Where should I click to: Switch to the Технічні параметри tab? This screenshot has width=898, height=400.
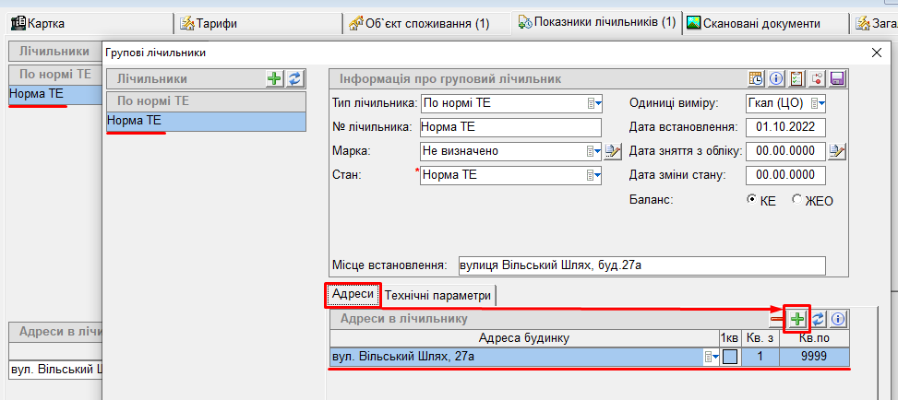pos(439,295)
